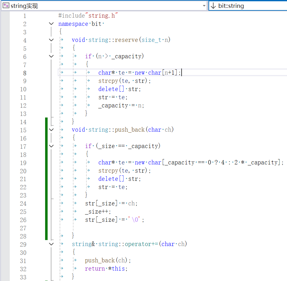Open the bit::string type navigation dropdown
The height and width of the screenshot is (281, 287).
[248, 6]
